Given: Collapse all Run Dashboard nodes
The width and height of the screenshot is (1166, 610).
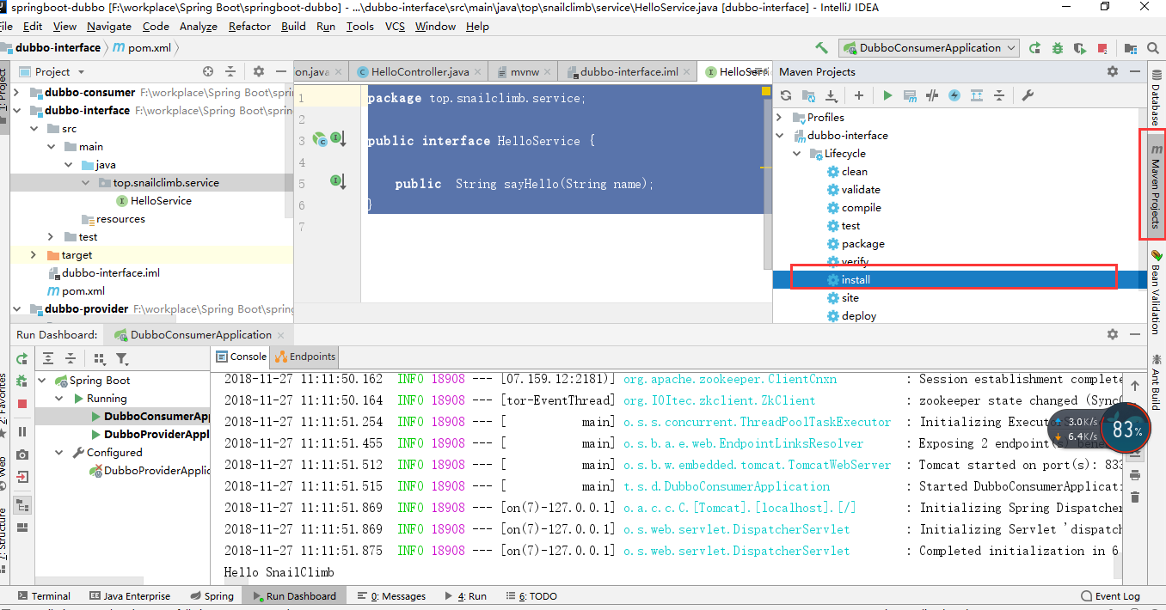Looking at the screenshot, I should 71,359.
